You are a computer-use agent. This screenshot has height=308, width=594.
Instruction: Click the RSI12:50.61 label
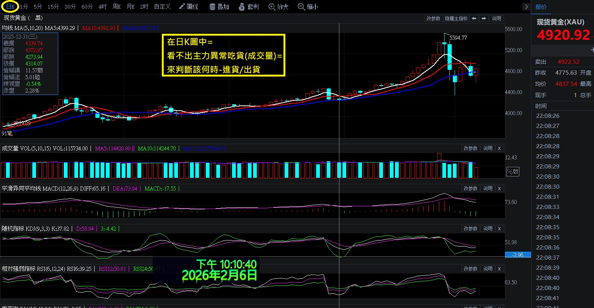pos(112,269)
